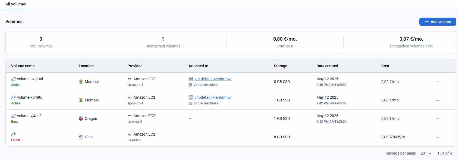Select the volume-uvg14d name
This screenshot has width=459, height=160.
[x=30, y=79]
